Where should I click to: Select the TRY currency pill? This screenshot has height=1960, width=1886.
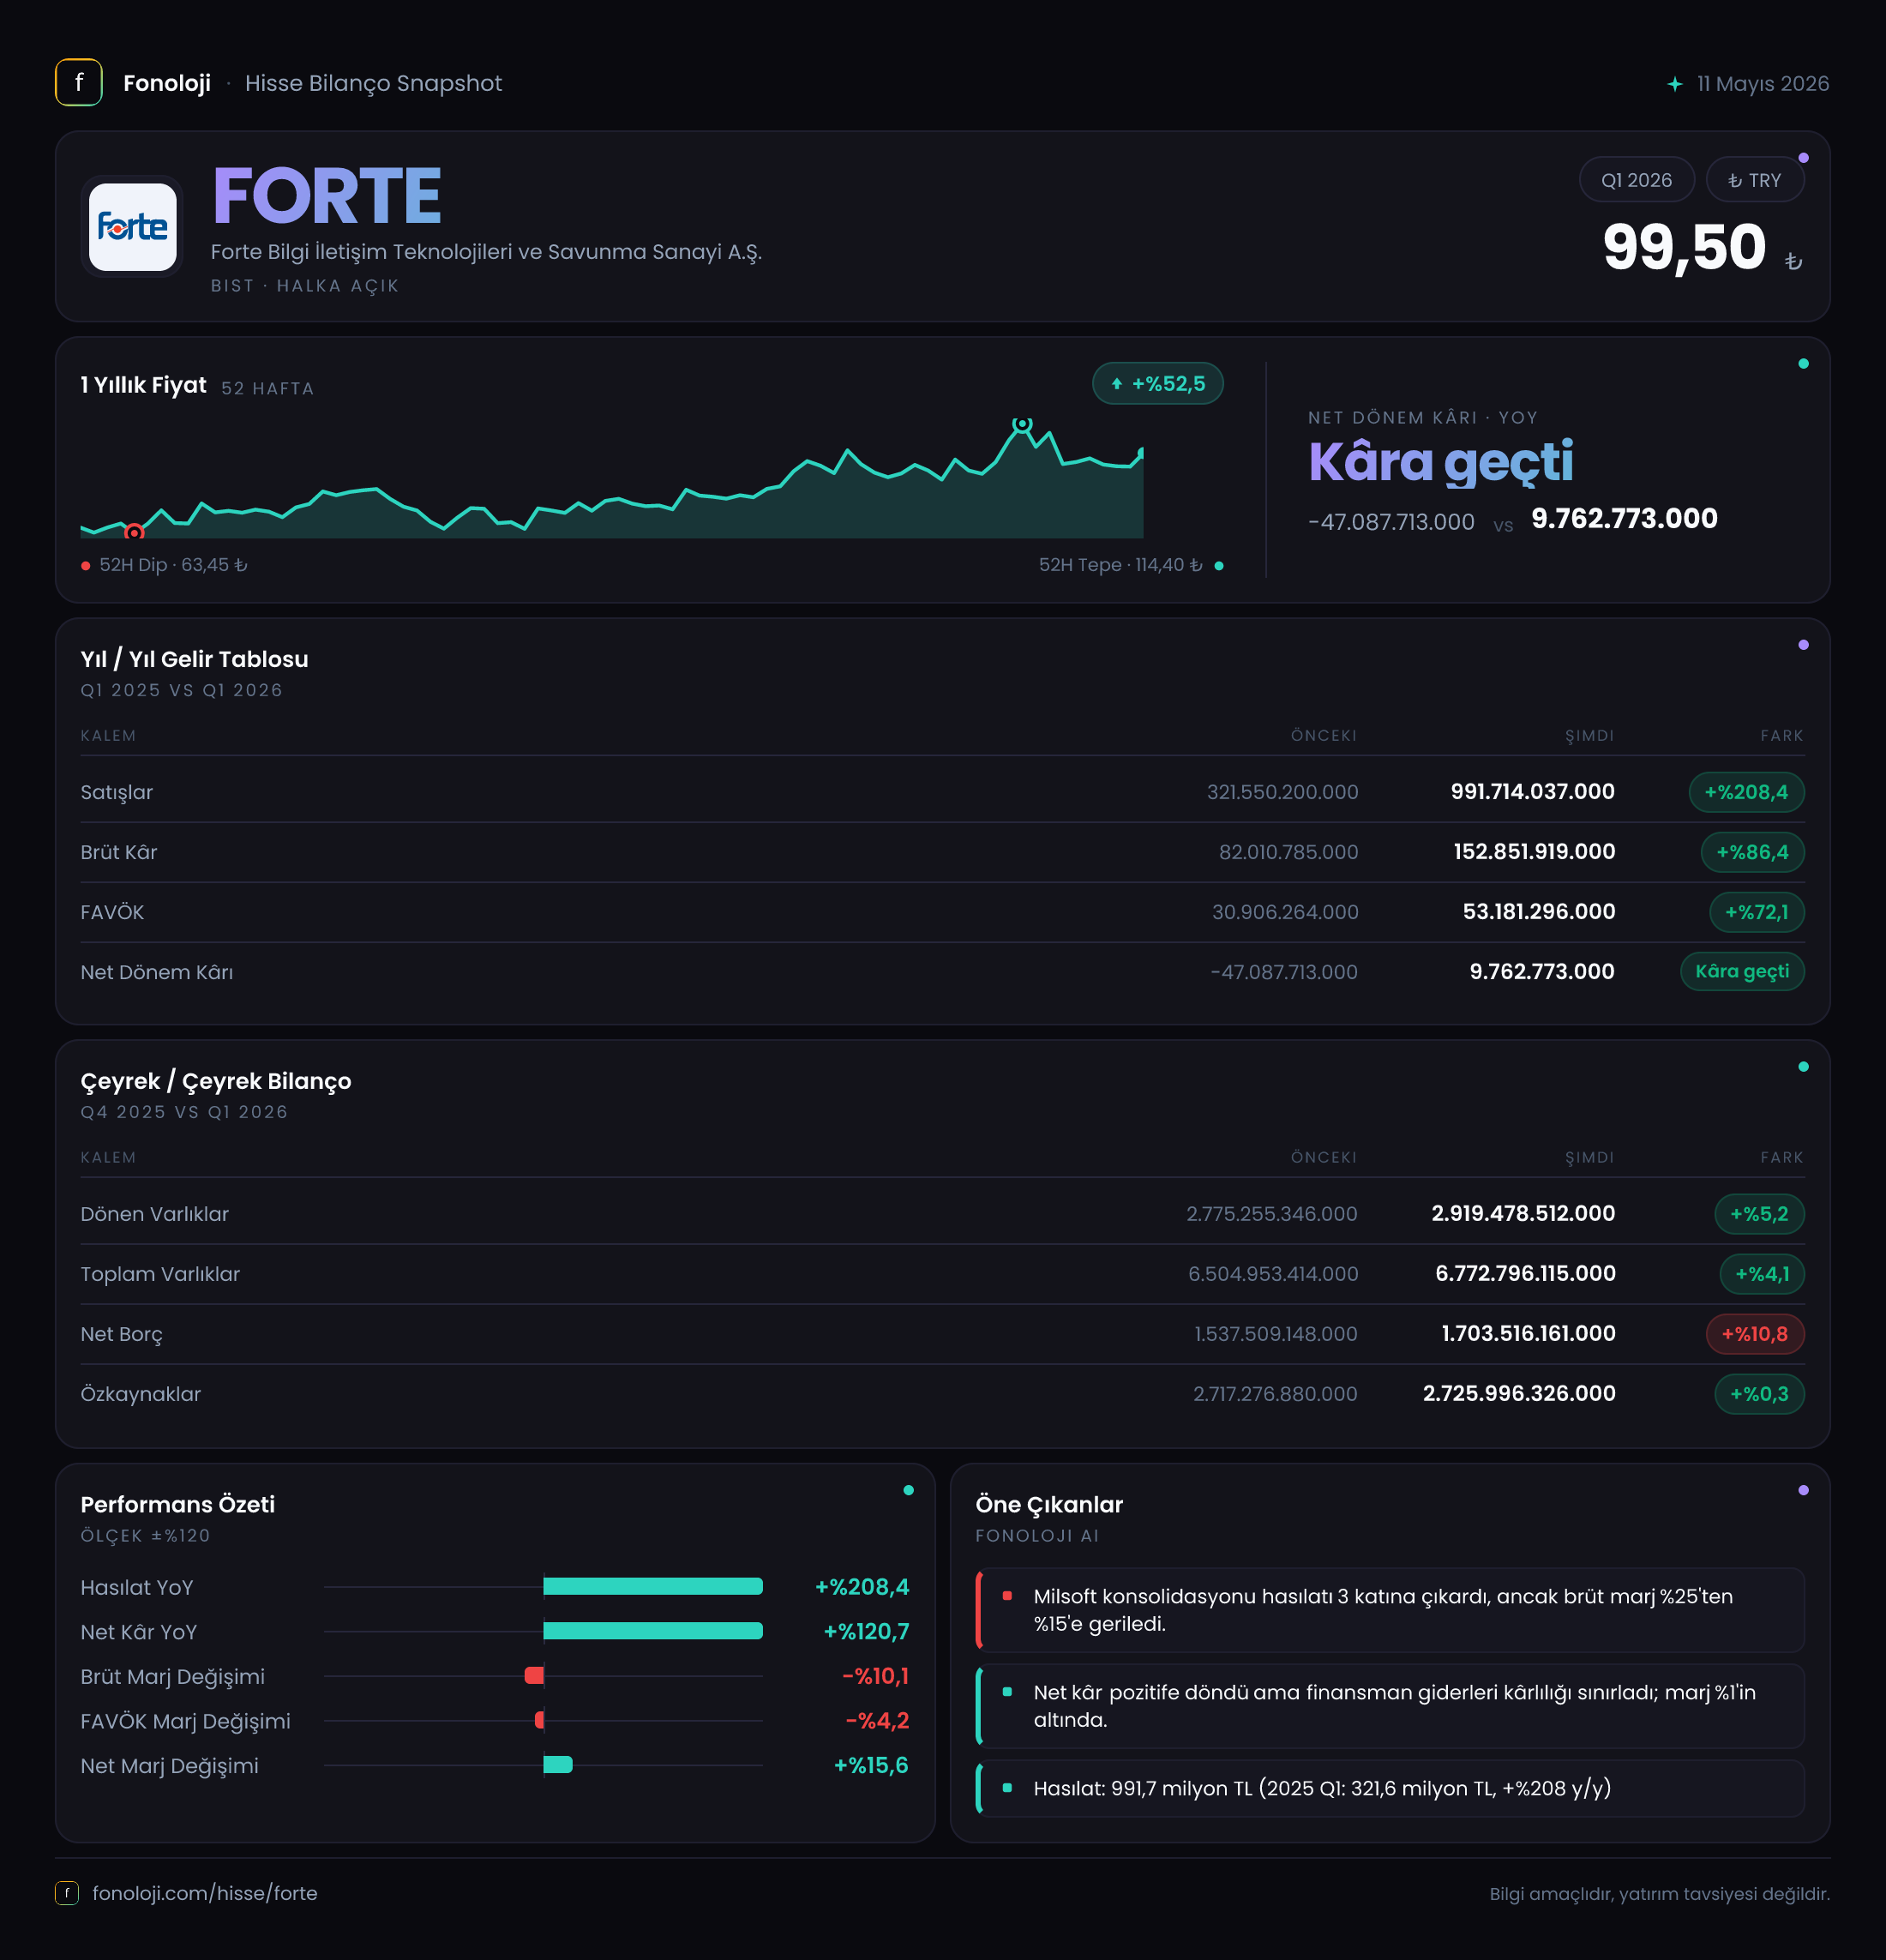coord(1755,180)
